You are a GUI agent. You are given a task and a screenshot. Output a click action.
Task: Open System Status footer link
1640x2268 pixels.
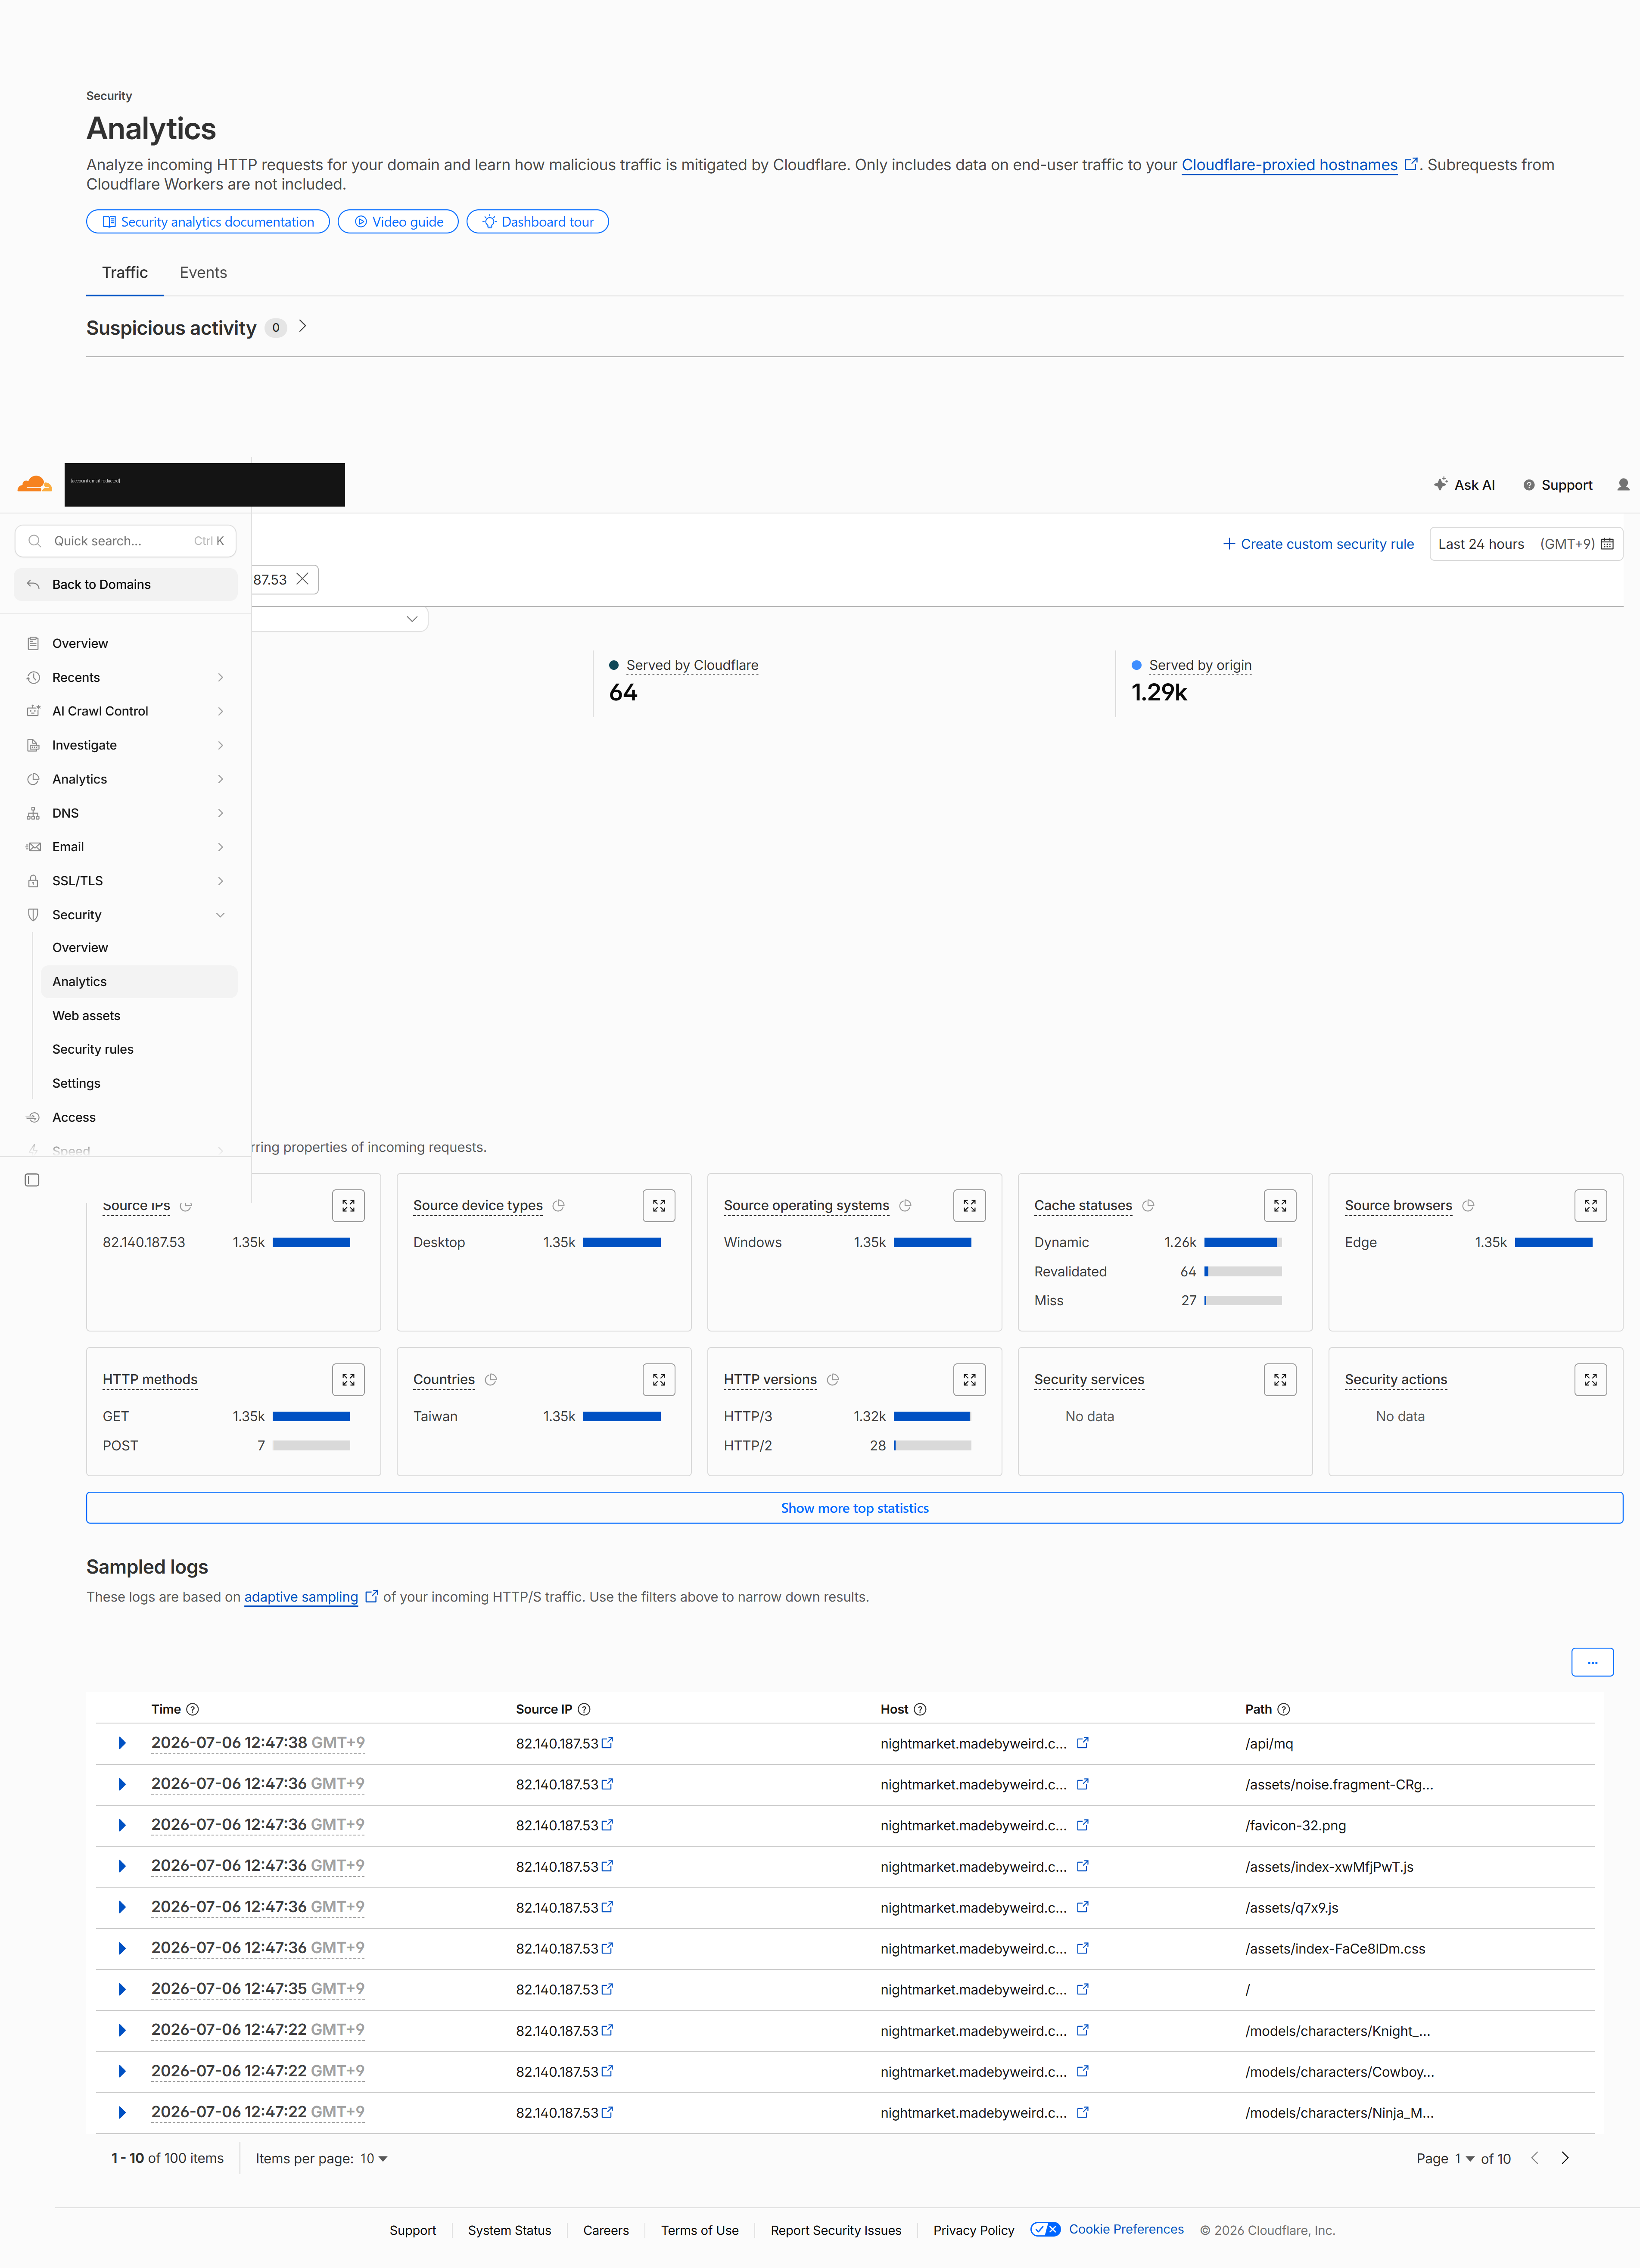pyautogui.click(x=509, y=2230)
